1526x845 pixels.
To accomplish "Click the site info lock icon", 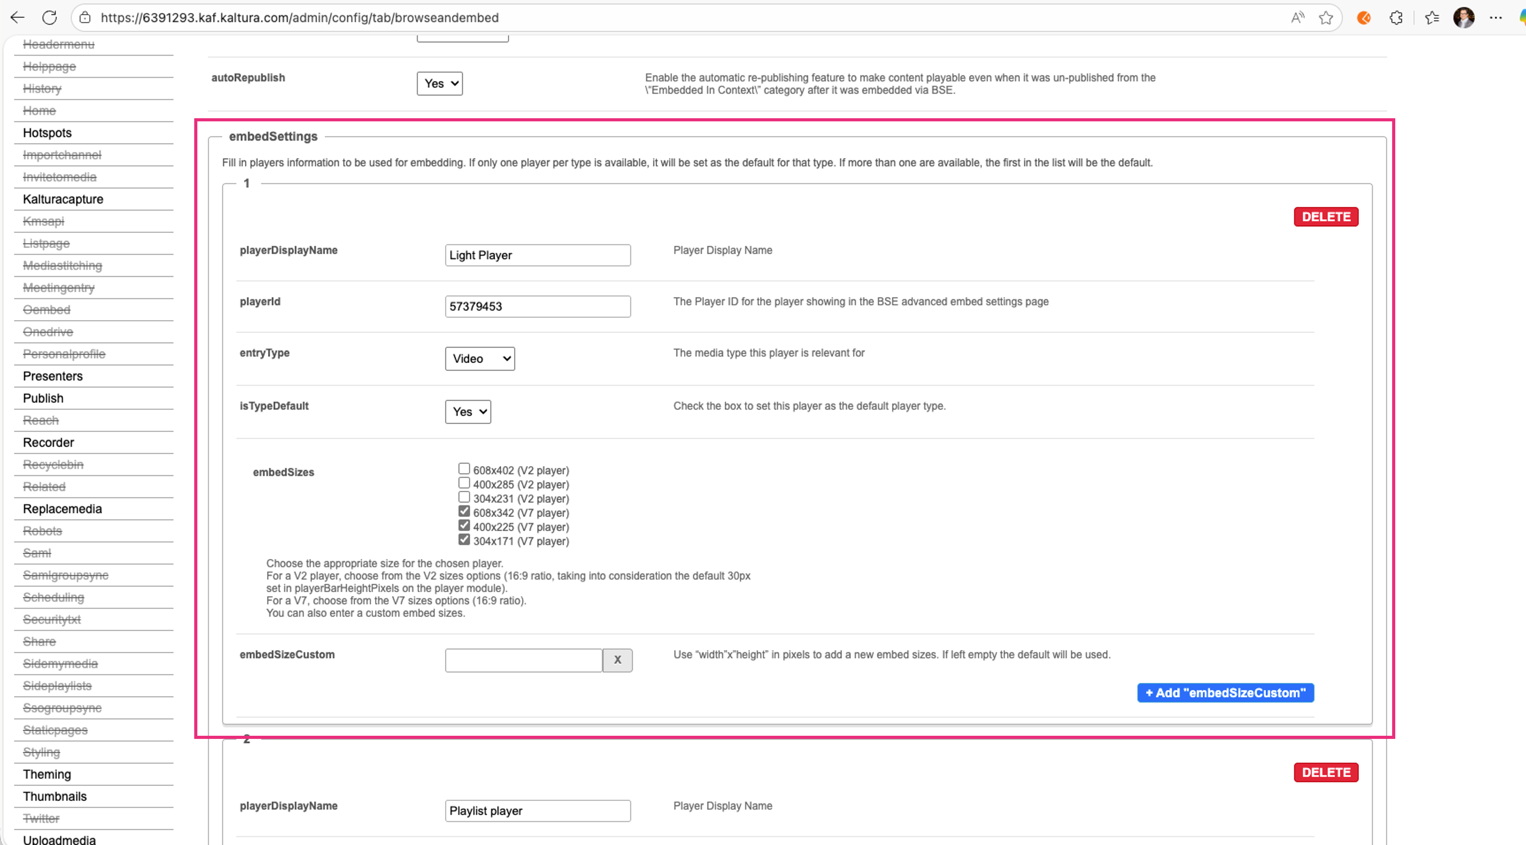I will pos(85,18).
